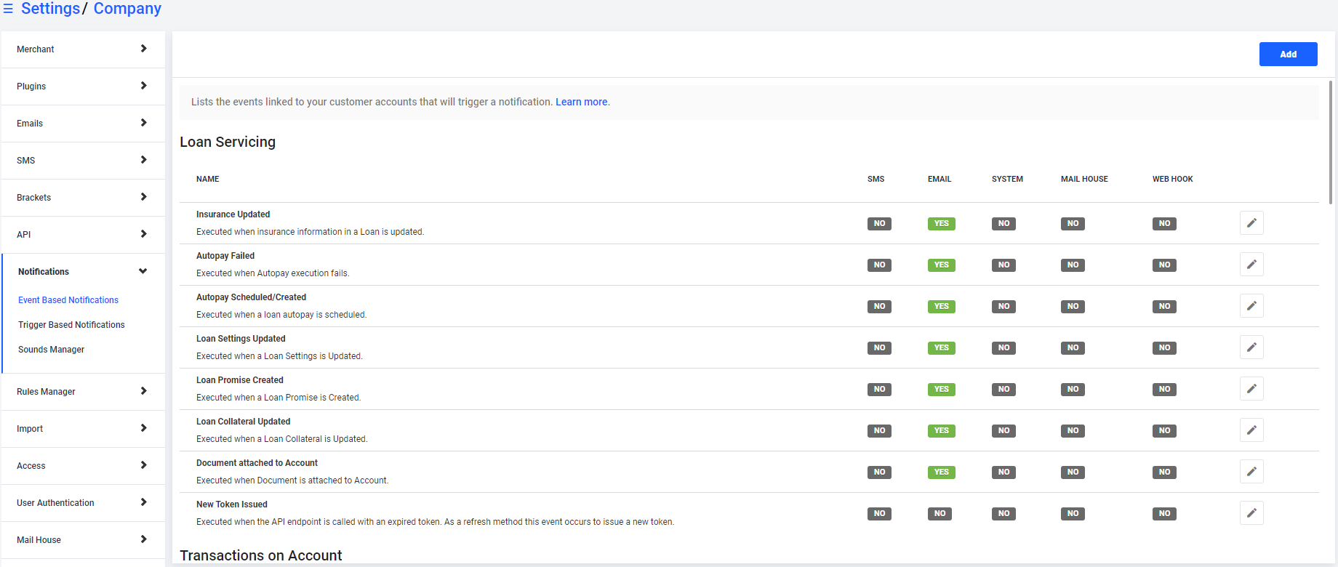The image size is (1338, 567).
Task: Click the MAIL HOUSE column header
Action: [1084, 179]
